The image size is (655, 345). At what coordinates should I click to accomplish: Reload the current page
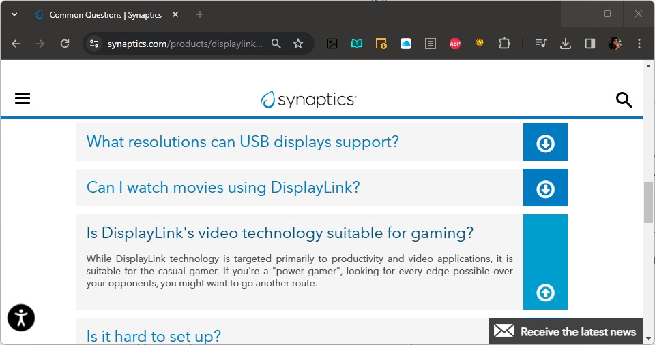[65, 44]
